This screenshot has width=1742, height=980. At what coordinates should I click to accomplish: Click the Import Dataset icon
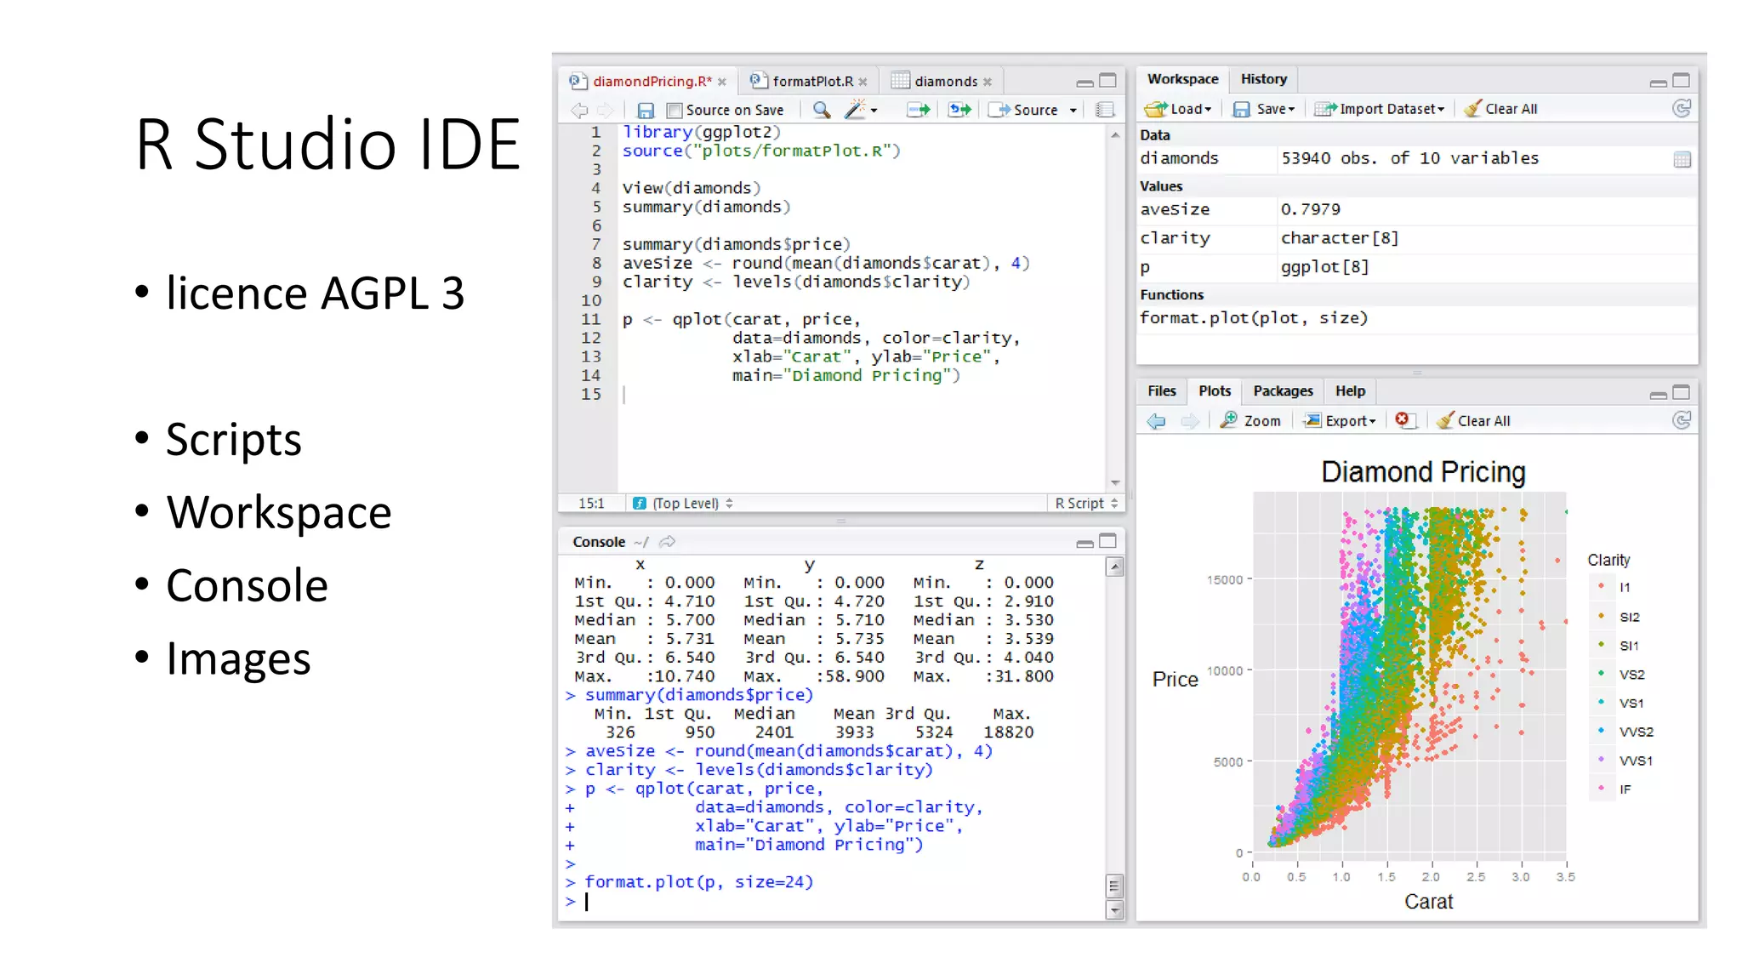1325,109
